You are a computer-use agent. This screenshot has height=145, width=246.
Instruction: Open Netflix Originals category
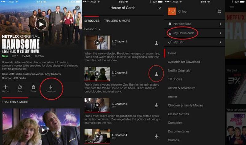pos(179,71)
